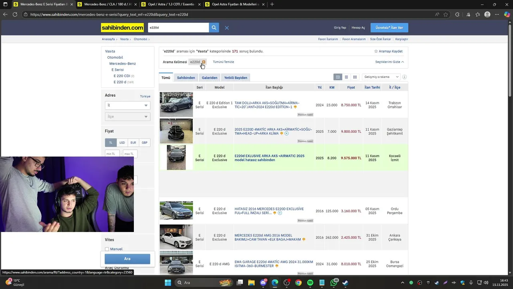Open Discord from the taskbar
Viewport: 513px width, 289px height.
pos(263,283)
